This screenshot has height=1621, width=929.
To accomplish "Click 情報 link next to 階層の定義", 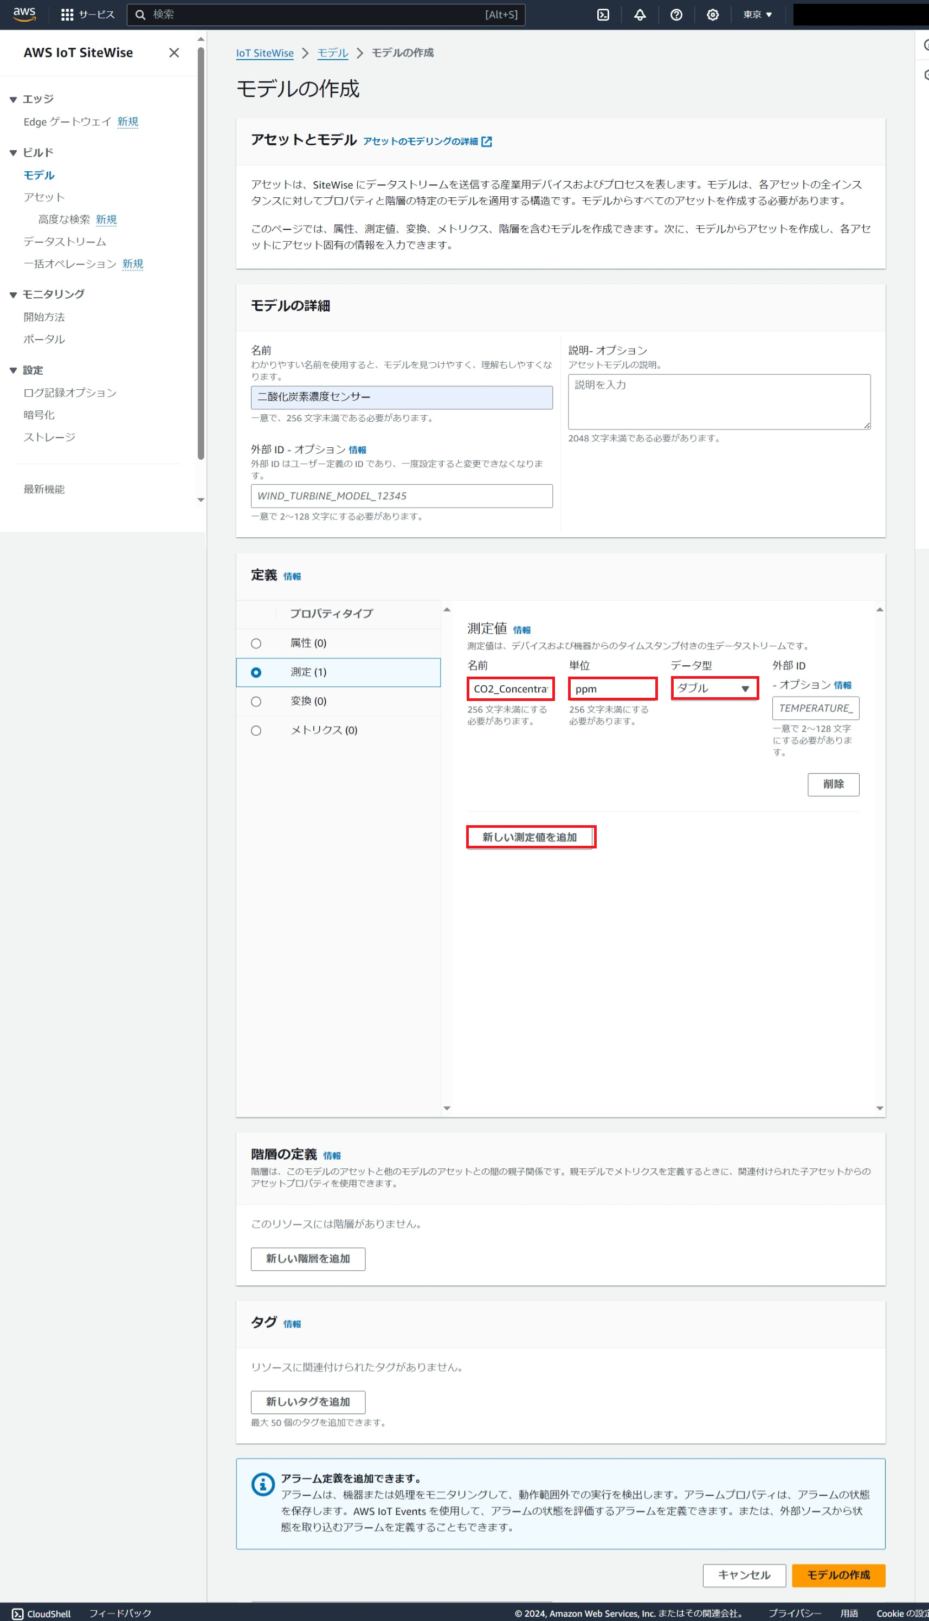I will pyautogui.click(x=332, y=1156).
